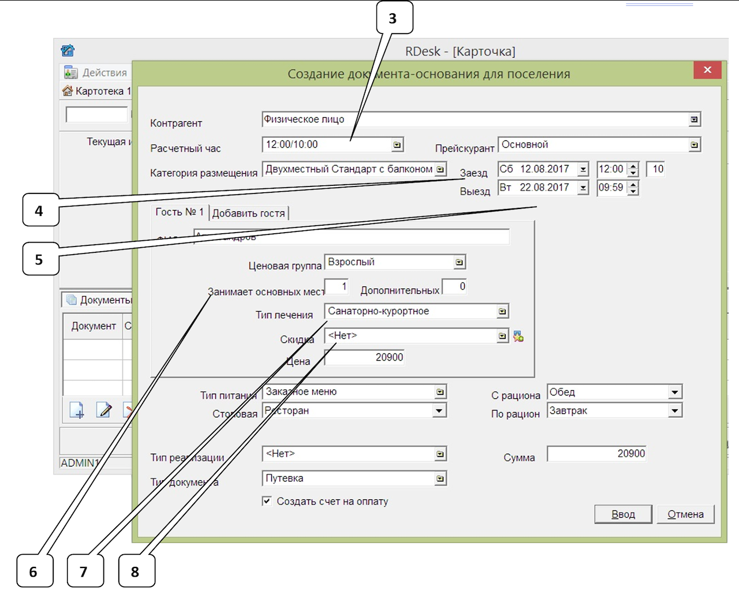This screenshot has height=605, width=739.
Task: Open the Заезд date calendar dropdown
Action: [583, 170]
